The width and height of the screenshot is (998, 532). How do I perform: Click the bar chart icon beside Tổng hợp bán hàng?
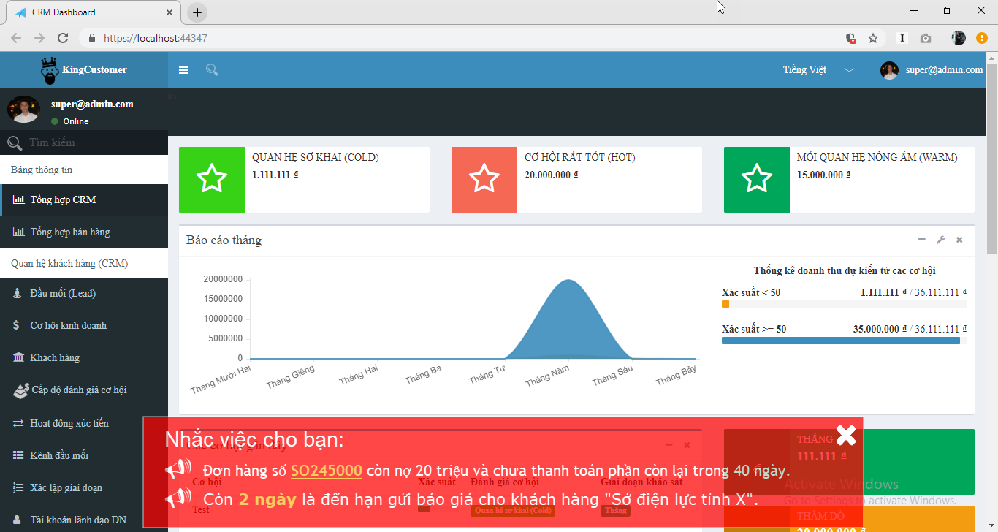point(19,232)
